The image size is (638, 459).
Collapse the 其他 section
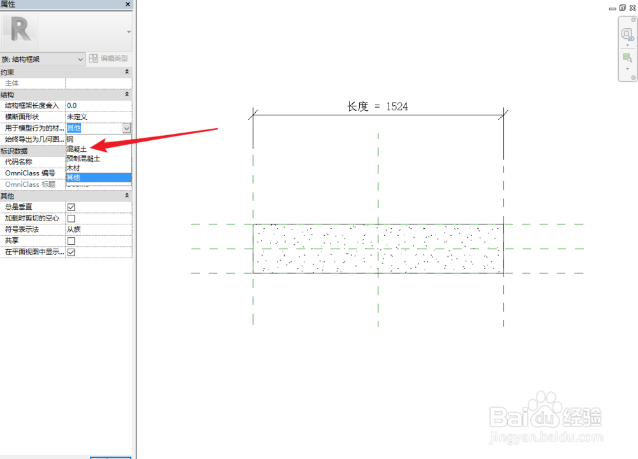coord(127,196)
